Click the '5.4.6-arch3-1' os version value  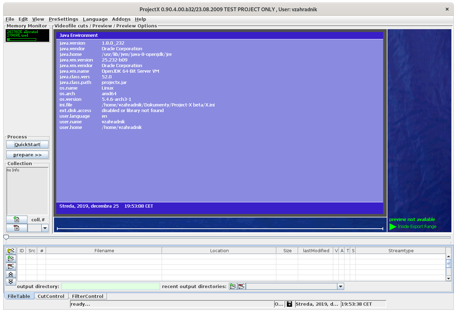116,99
